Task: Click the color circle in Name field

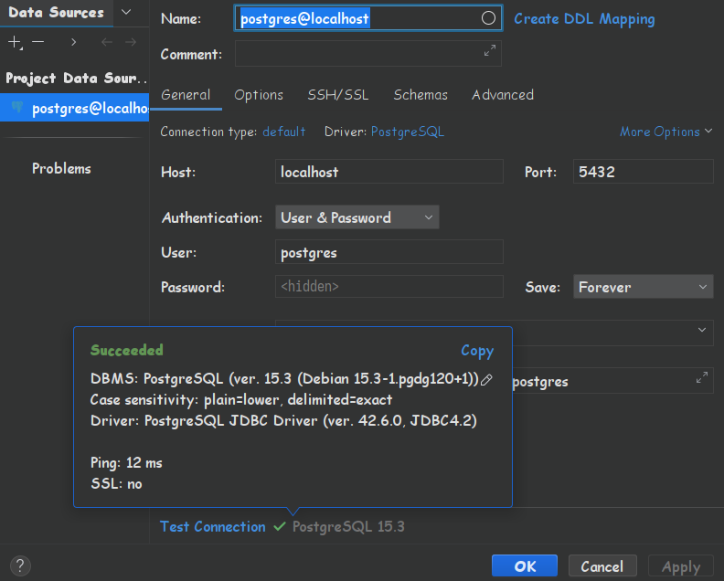Action: [488, 18]
